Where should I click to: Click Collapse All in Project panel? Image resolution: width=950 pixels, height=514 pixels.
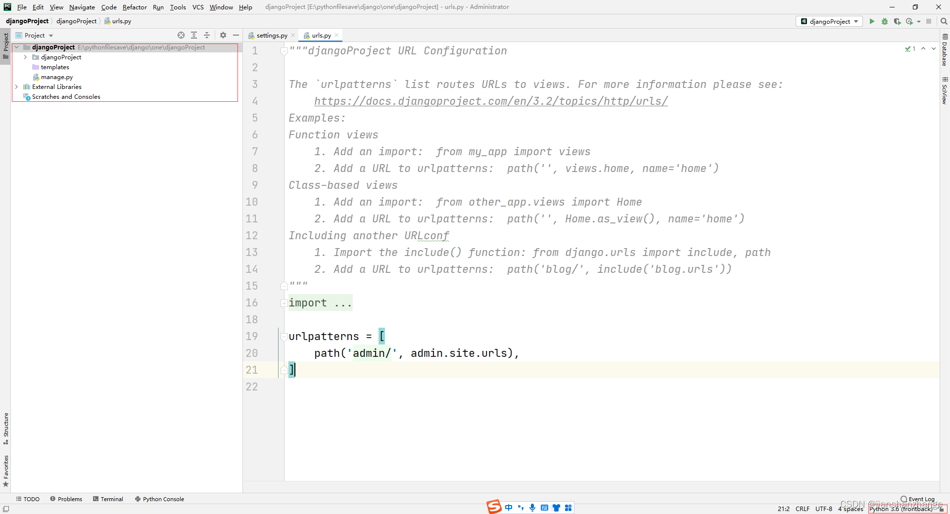coord(207,35)
